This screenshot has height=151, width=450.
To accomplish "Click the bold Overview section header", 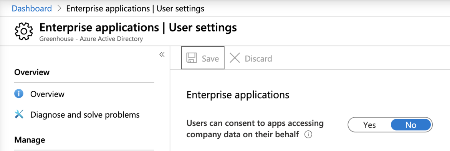I will tap(32, 72).
